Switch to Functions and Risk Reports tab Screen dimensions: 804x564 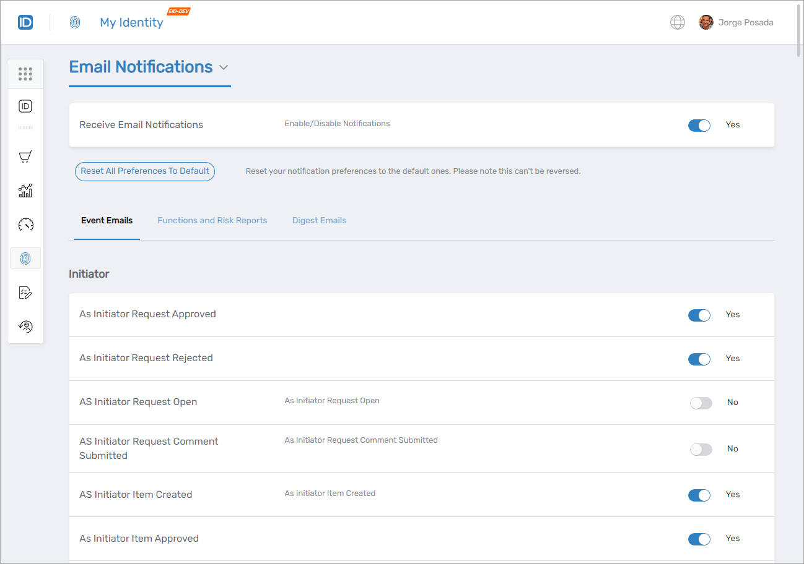click(x=212, y=220)
